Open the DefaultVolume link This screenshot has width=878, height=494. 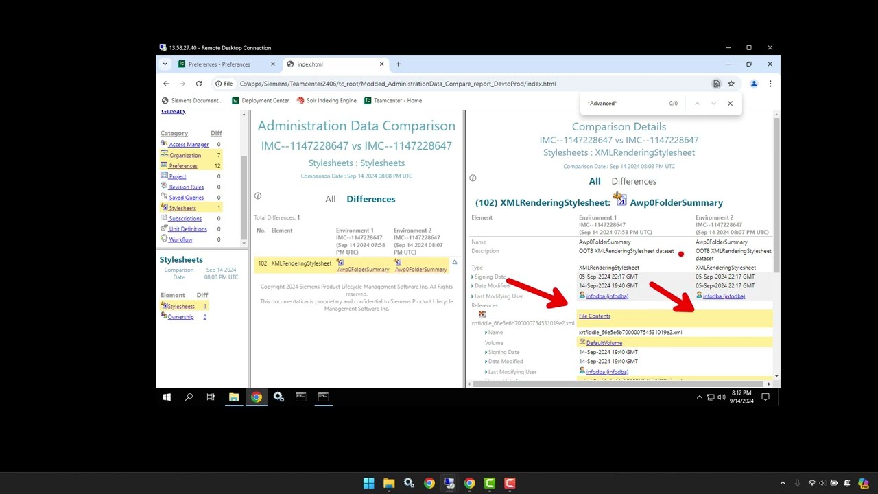click(604, 343)
